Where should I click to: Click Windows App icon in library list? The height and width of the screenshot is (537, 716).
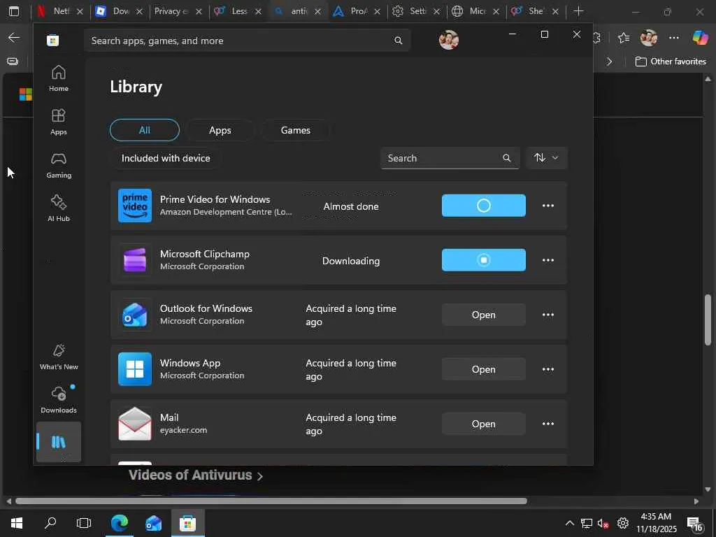(135, 369)
